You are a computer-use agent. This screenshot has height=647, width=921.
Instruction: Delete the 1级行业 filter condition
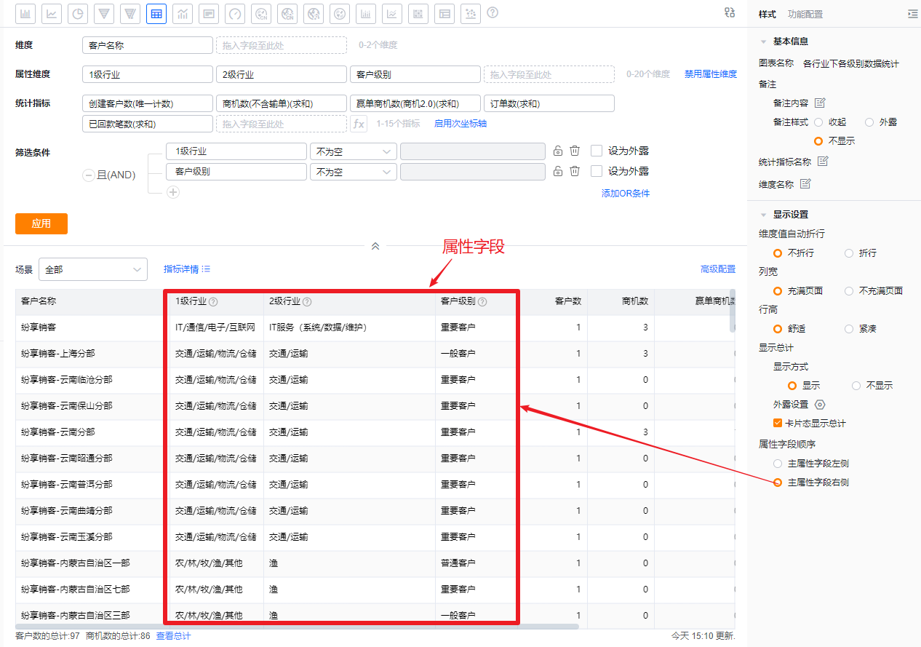(x=575, y=151)
